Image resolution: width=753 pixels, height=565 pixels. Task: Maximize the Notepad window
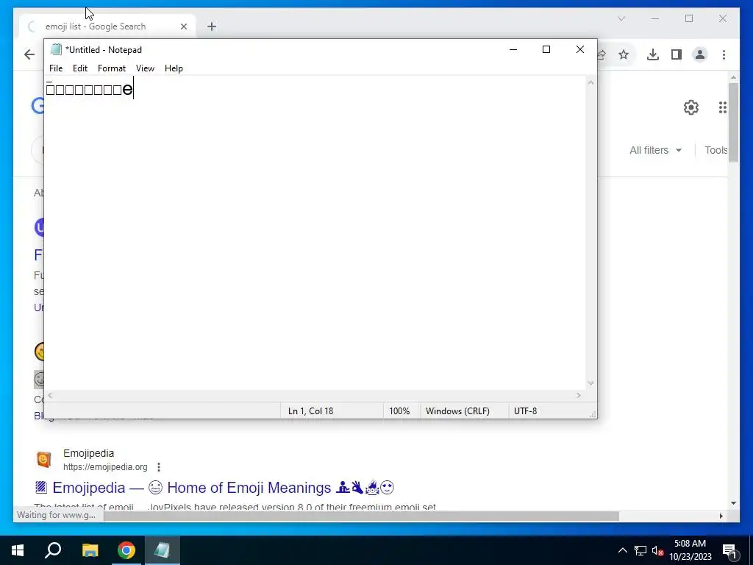[546, 49]
